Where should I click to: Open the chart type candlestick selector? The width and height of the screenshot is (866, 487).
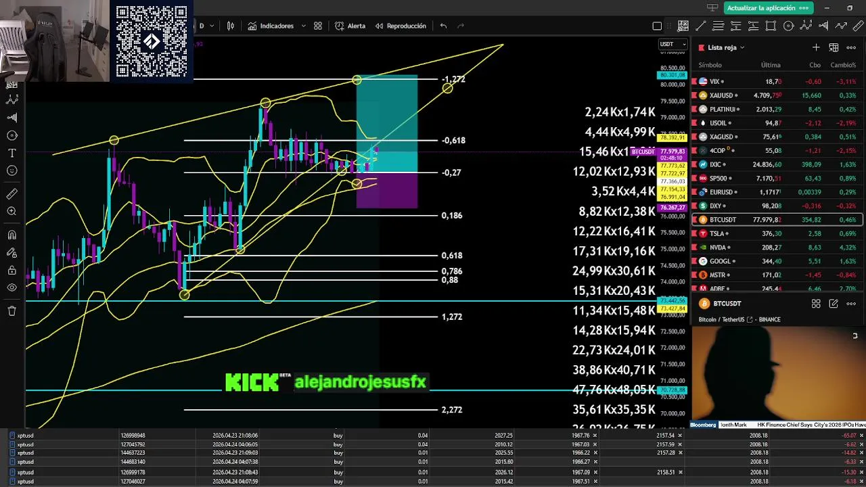pos(231,26)
